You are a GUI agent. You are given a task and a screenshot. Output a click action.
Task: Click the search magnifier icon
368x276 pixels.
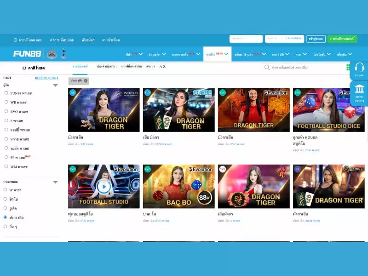point(267,67)
